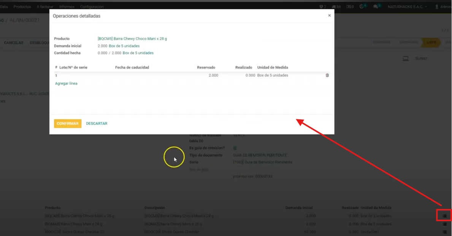Open the conversations chat icon in top bar
The image size is (452, 236).
[376, 6]
